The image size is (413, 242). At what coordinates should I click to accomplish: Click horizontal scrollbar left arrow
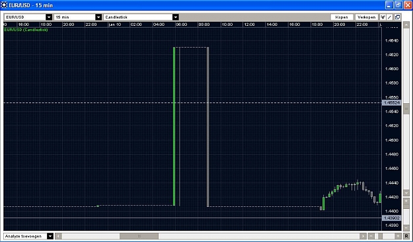click(58, 236)
